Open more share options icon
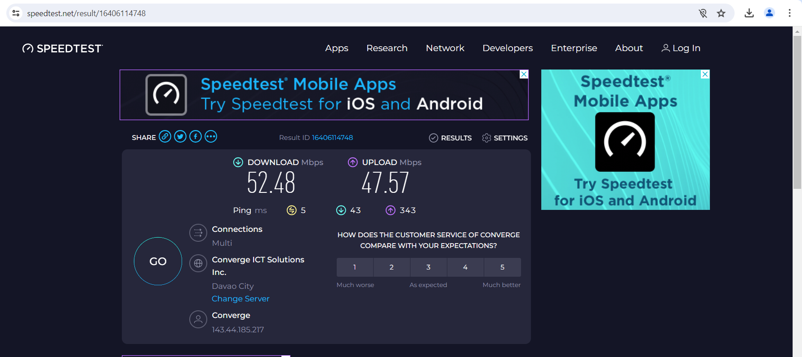The height and width of the screenshot is (357, 802). tap(211, 136)
